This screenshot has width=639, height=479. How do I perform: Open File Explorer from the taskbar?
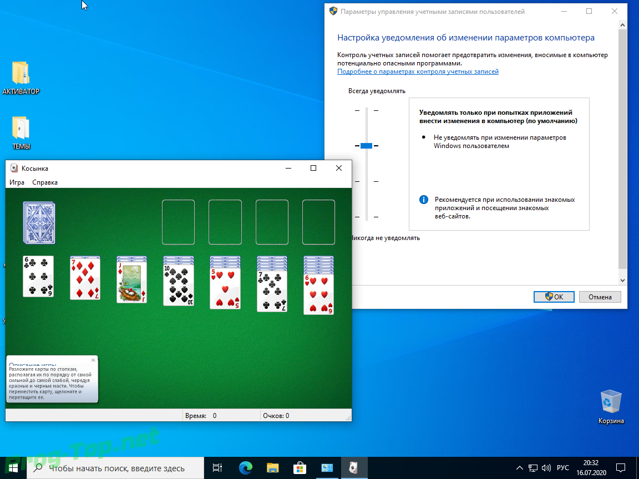pyautogui.click(x=273, y=467)
